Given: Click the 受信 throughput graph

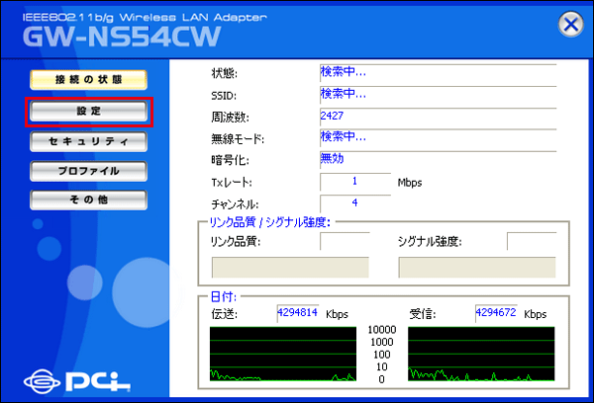Looking at the screenshot, I should (481, 354).
